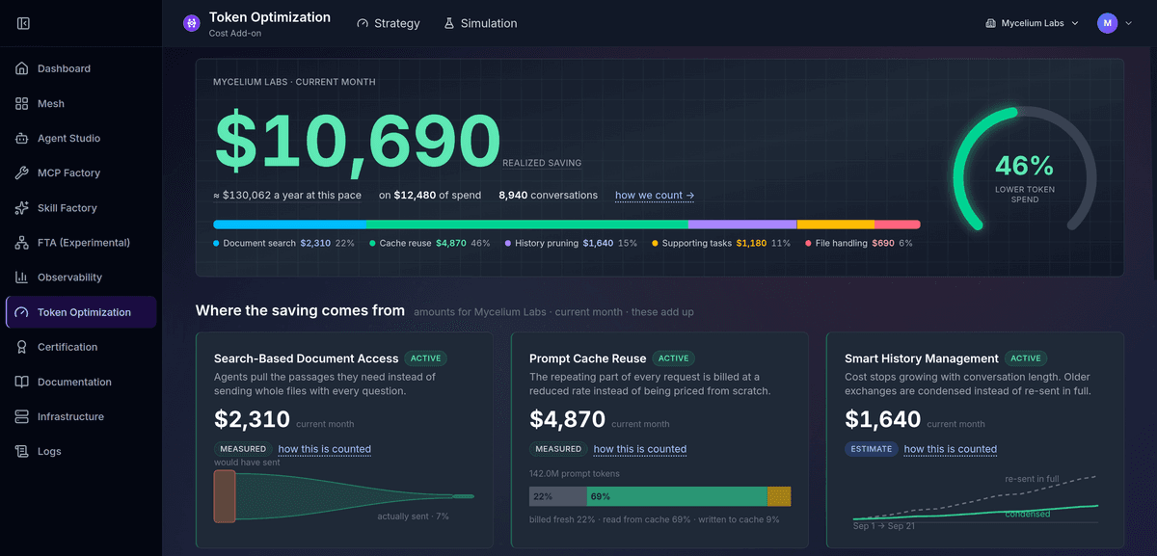1157x556 pixels.
Task: Click the 'Search-Based Document Access' card title
Action: point(306,358)
